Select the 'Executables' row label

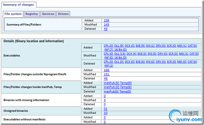click(x=12, y=56)
